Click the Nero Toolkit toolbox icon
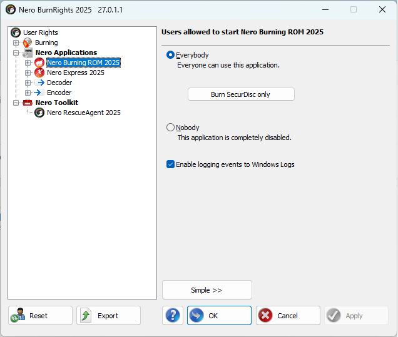The image size is (398, 337). (x=28, y=103)
